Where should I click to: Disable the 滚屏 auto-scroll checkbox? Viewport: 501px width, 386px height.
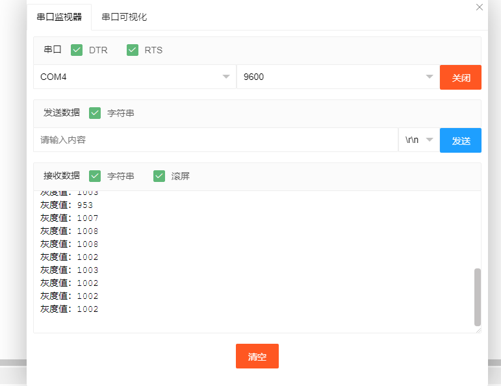159,176
